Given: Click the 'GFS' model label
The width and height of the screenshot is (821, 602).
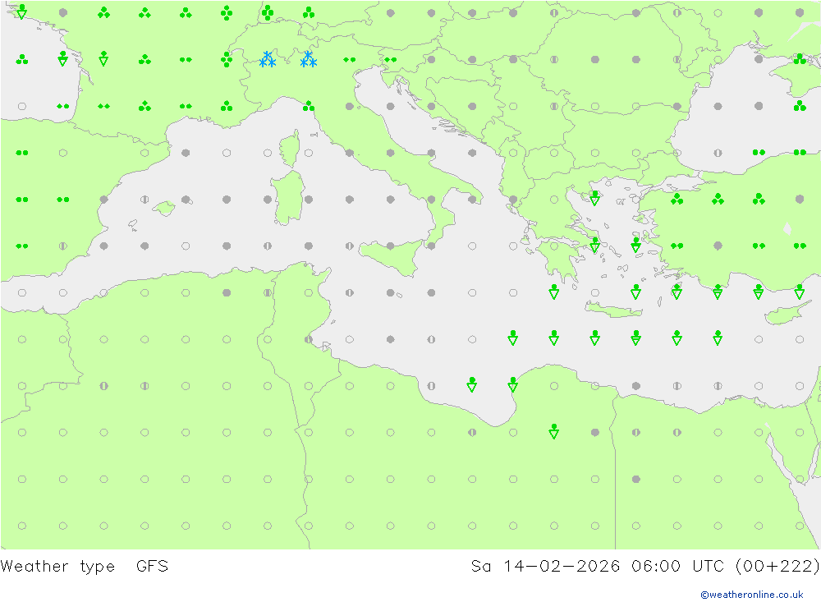Looking at the screenshot, I should pyautogui.click(x=152, y=567).
